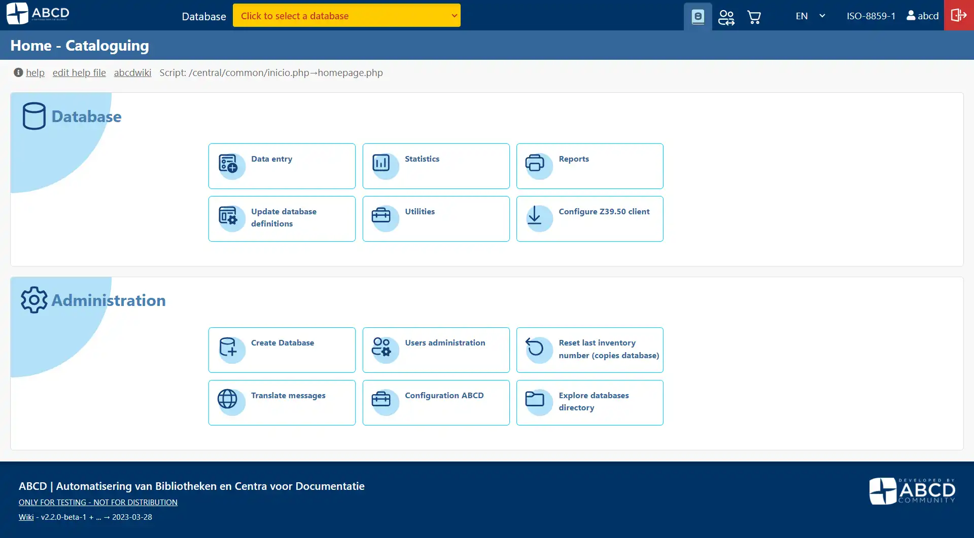Image resolution: width=974 pixels, height=538 pixels.
Task: Click the Translate messages globe icon
Action: pos(231,402)
